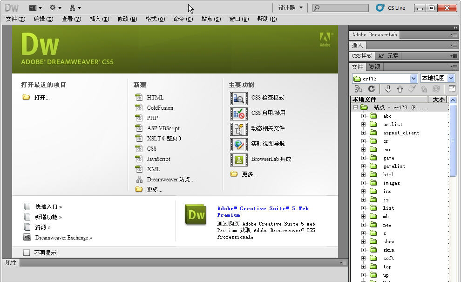Open the CSS Enable/Disable feature icon
This screenshot has width=461, height=293.
click(238, 113)
